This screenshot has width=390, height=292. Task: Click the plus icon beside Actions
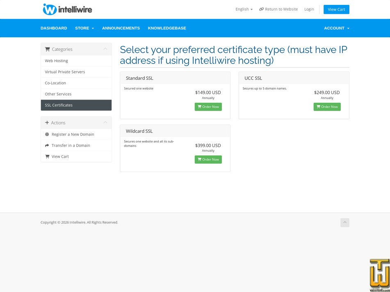click(47, 123)
